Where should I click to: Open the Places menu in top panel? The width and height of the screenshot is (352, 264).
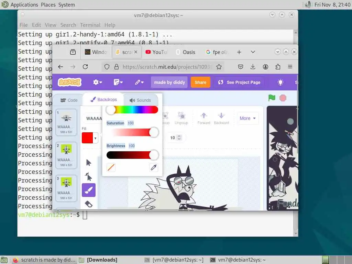[48, 5]
